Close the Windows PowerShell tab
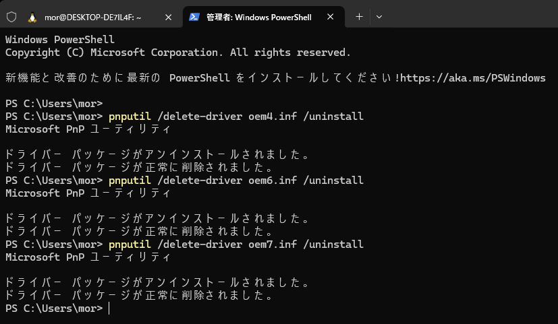This screenshot has height=324, width=558. click(x=330, y=17)
